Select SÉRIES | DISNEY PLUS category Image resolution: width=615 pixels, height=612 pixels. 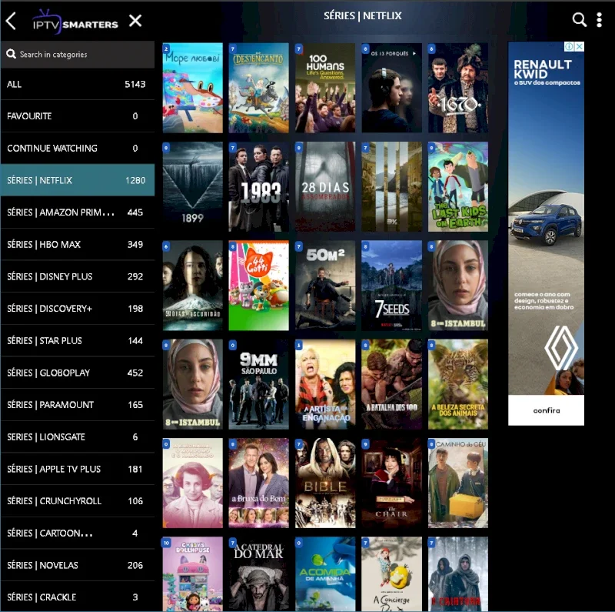78,276
